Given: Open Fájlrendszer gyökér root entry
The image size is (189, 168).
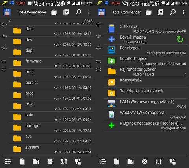Looking at the screenshot, I should [x=146, y=72].
